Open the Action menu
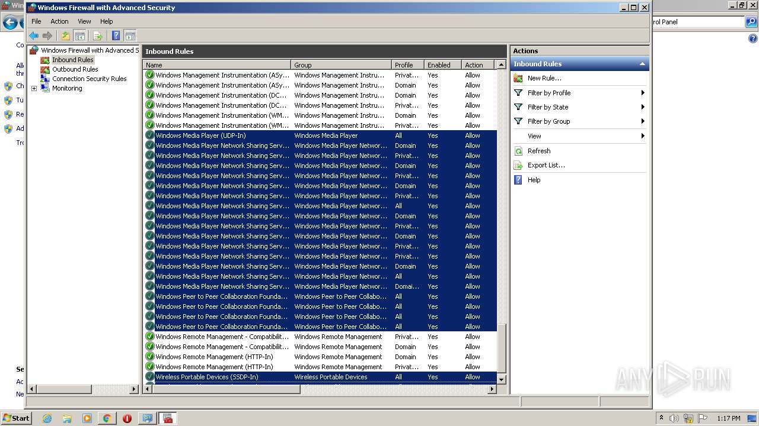This screenshot has height=426, width=759. (x=59, y=21)
